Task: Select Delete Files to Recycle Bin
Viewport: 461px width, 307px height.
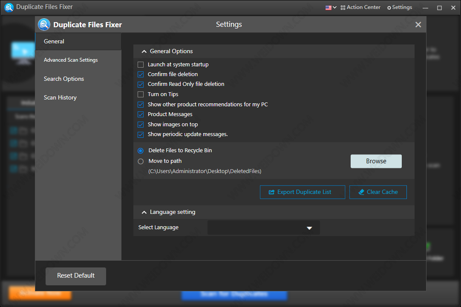Action: tap(141, 151)
